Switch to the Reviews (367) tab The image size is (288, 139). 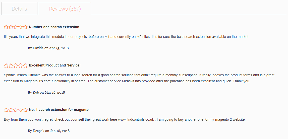pos(65,9)
